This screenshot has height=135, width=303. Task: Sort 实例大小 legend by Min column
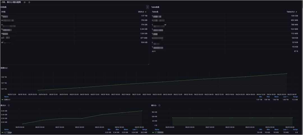pyautogui.click(x=260, y=97)
